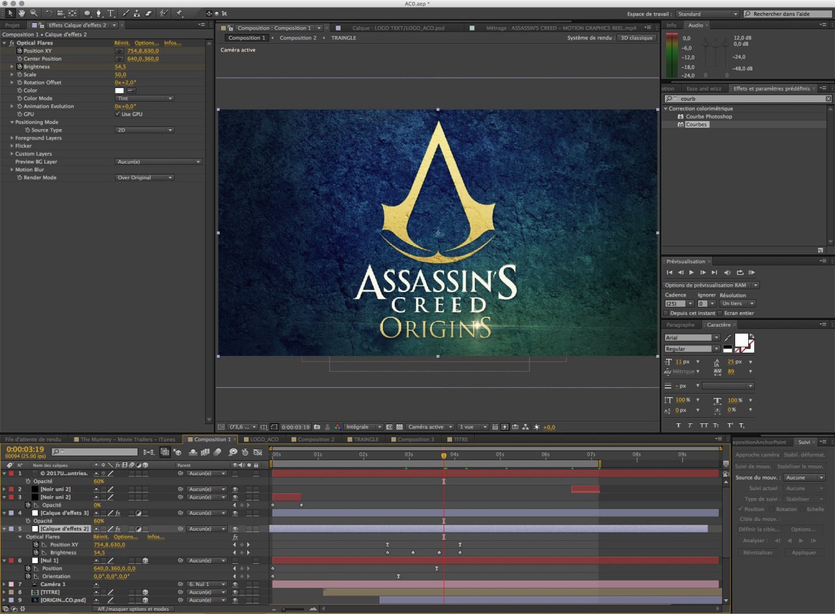Toggle the Brightness stopwatch in timeline
Viewport: 835px width, 614px height.
[36, 552]
